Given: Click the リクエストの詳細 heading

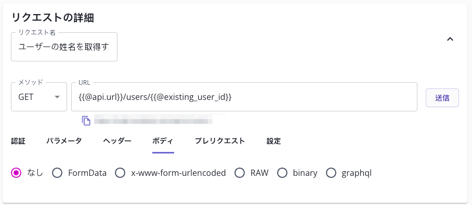Looking at the screenshot, I should (x=53, y=18).
